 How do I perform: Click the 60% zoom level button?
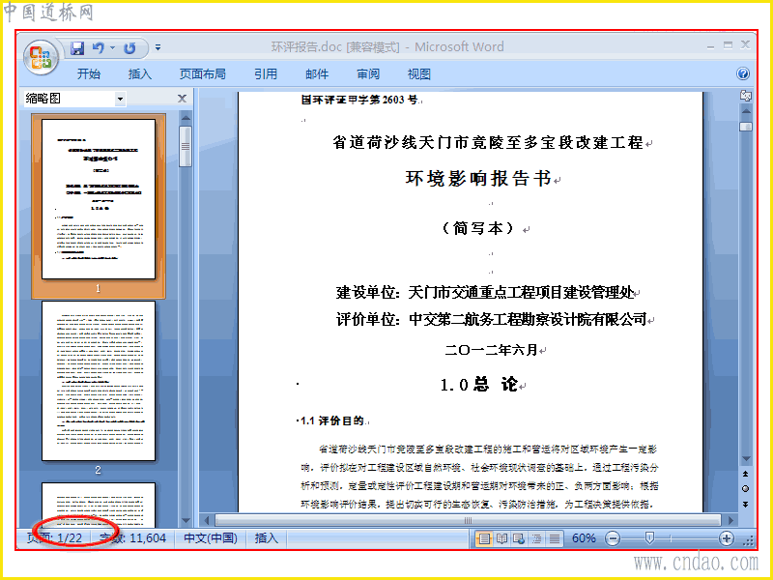pyautogui.click(x=584, y=538)
